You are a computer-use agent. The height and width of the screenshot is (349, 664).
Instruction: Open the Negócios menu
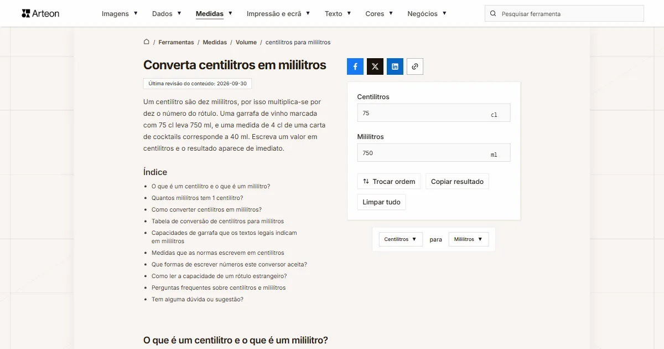(427, 14)
